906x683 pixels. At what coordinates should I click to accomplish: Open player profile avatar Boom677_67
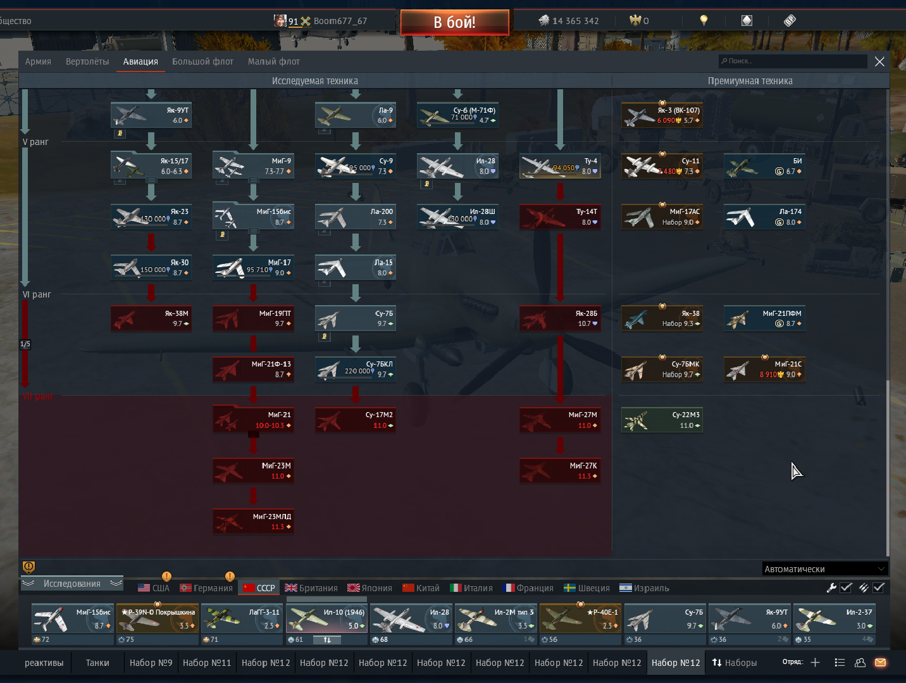coord(280,20)
